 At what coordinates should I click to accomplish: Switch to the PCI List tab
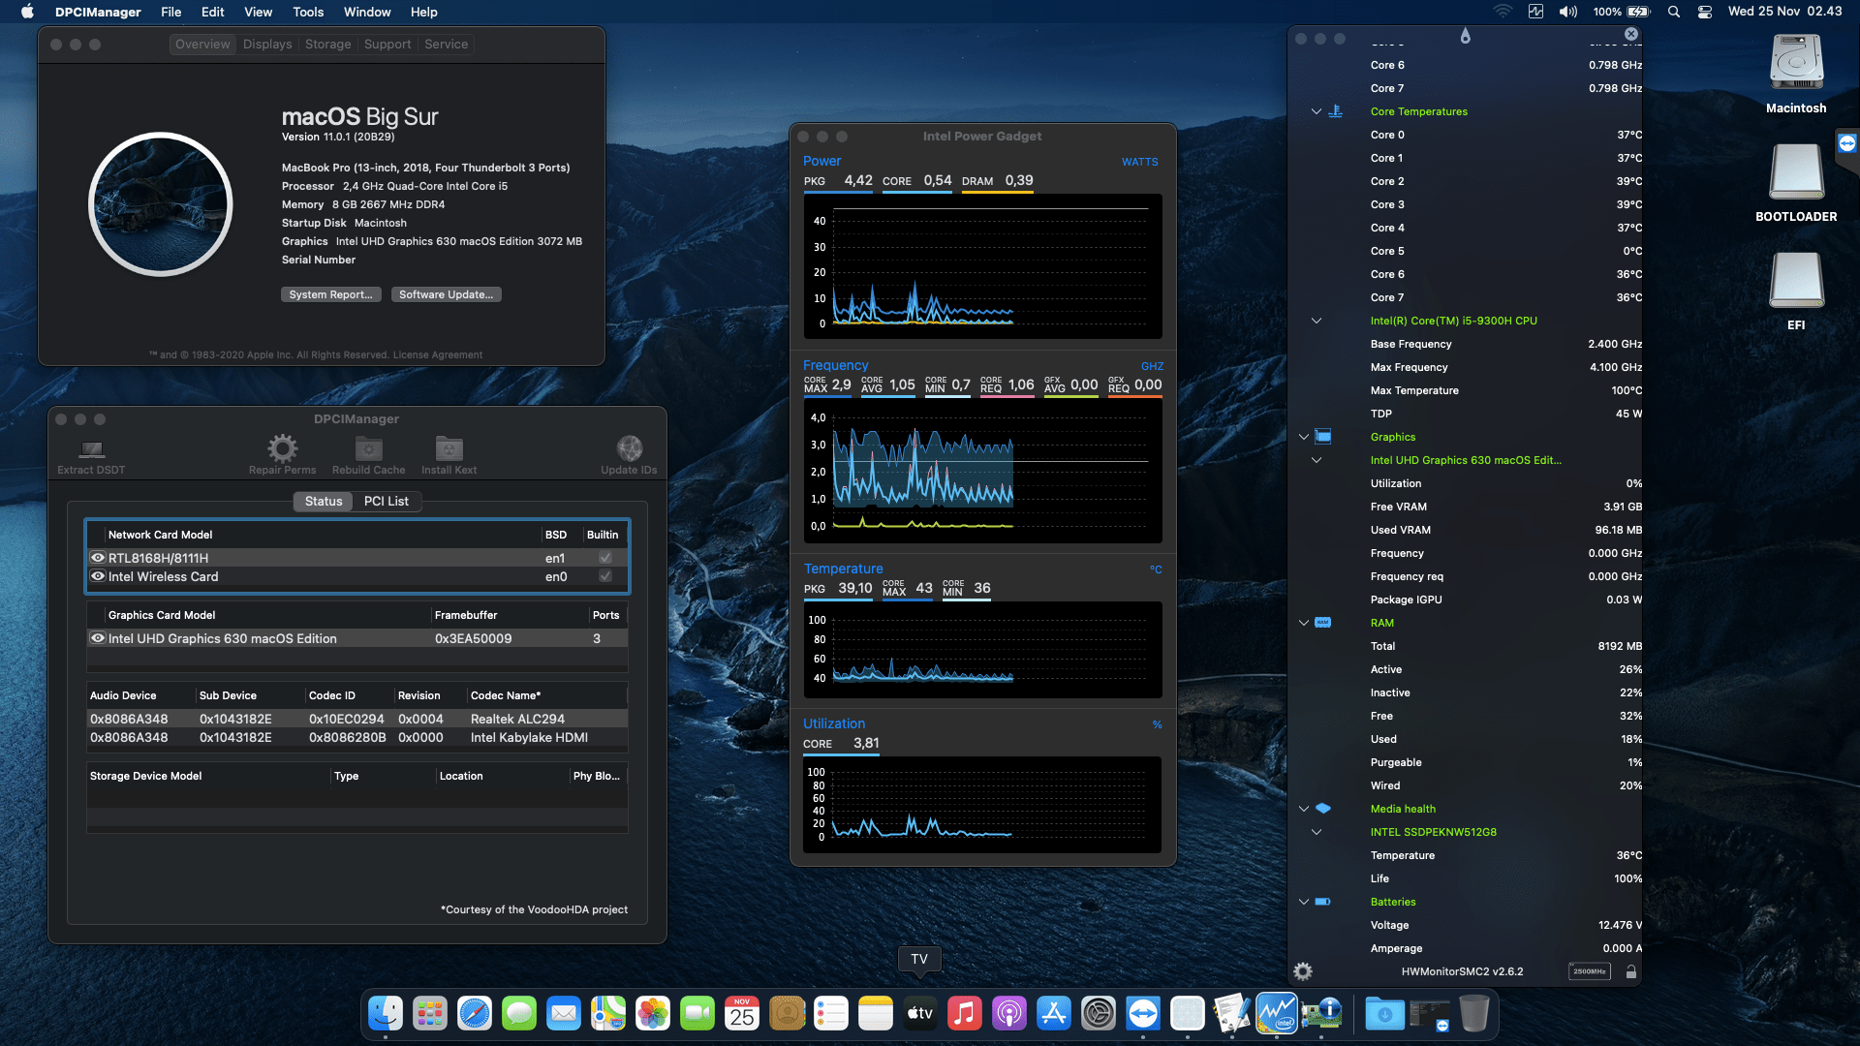point(386,501)
